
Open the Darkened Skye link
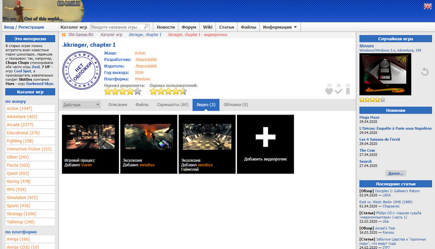pyautogui.click(x=40, y=84)
